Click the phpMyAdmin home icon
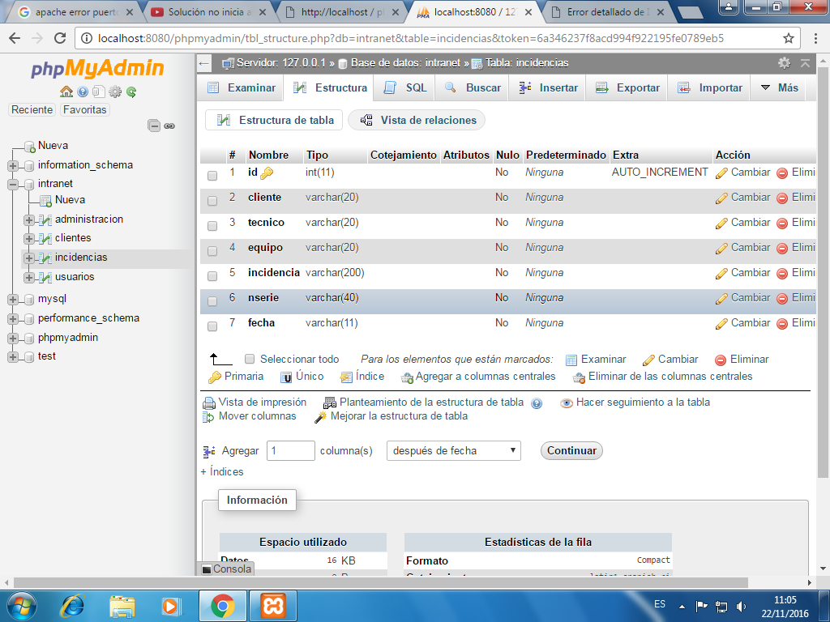The image size is (830, 622). [x=66, y=92]
